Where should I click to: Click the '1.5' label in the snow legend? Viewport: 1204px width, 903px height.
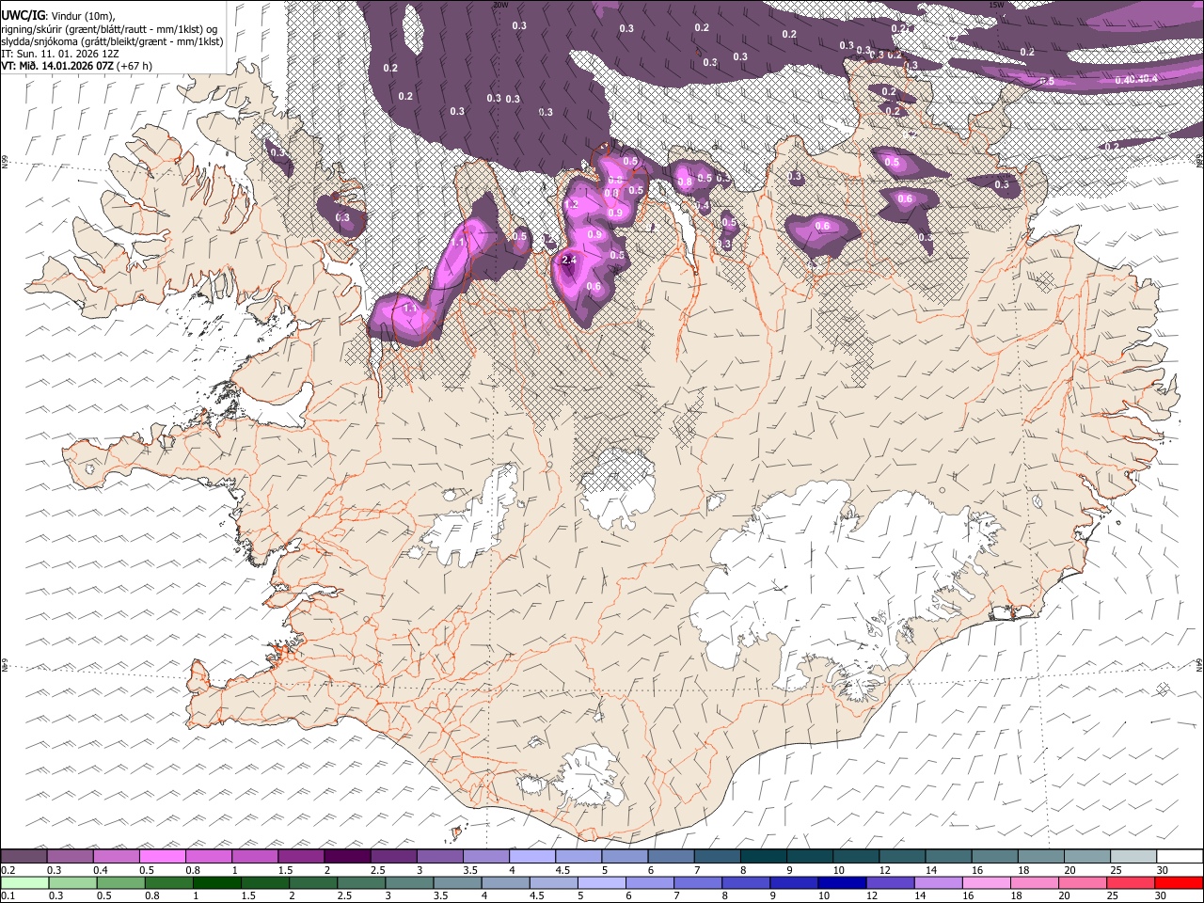pyautogui.click(x=286, y=870)
